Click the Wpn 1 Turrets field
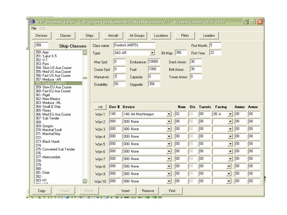The height and width of the screenshot is (215, 287). [x=205, y=114]
